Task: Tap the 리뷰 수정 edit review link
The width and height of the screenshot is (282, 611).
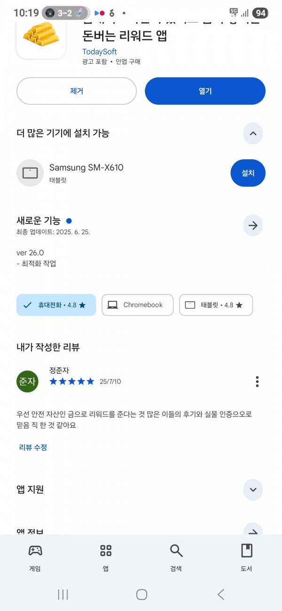Action: click(x=33, y=447)
